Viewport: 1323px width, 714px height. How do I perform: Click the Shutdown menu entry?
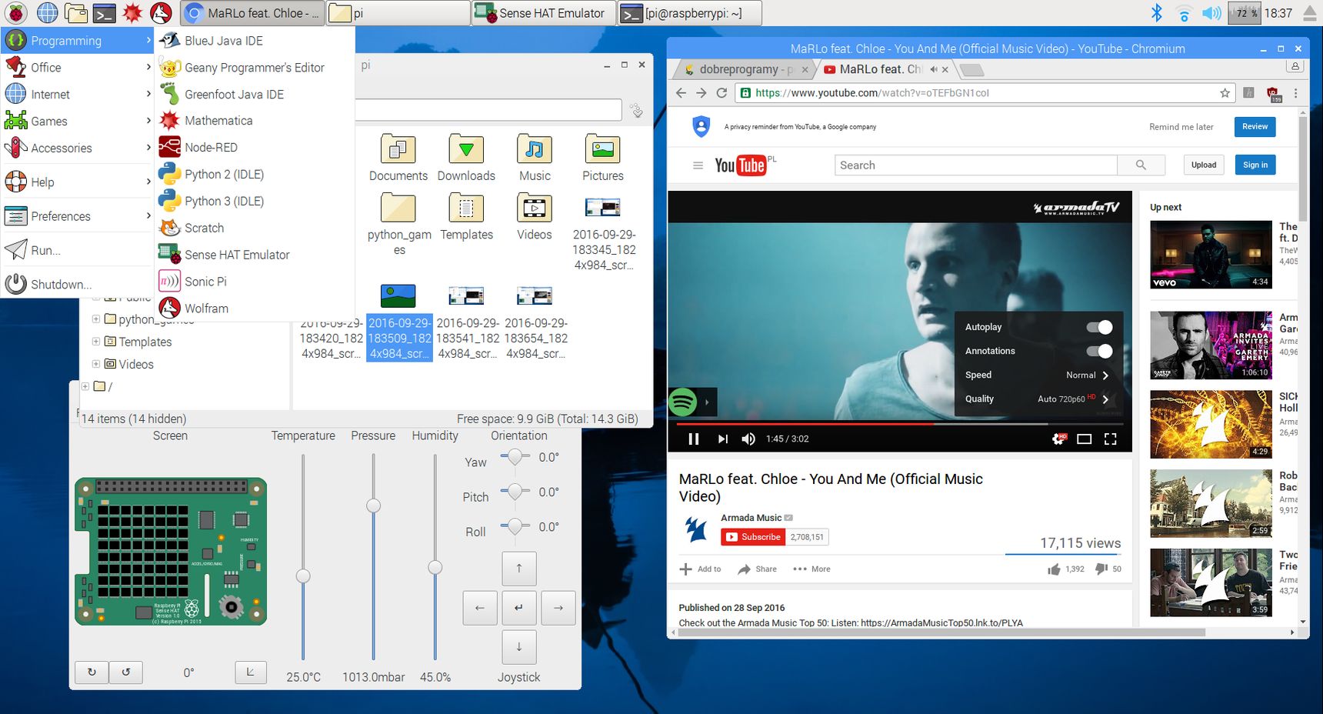pos(78,285)
